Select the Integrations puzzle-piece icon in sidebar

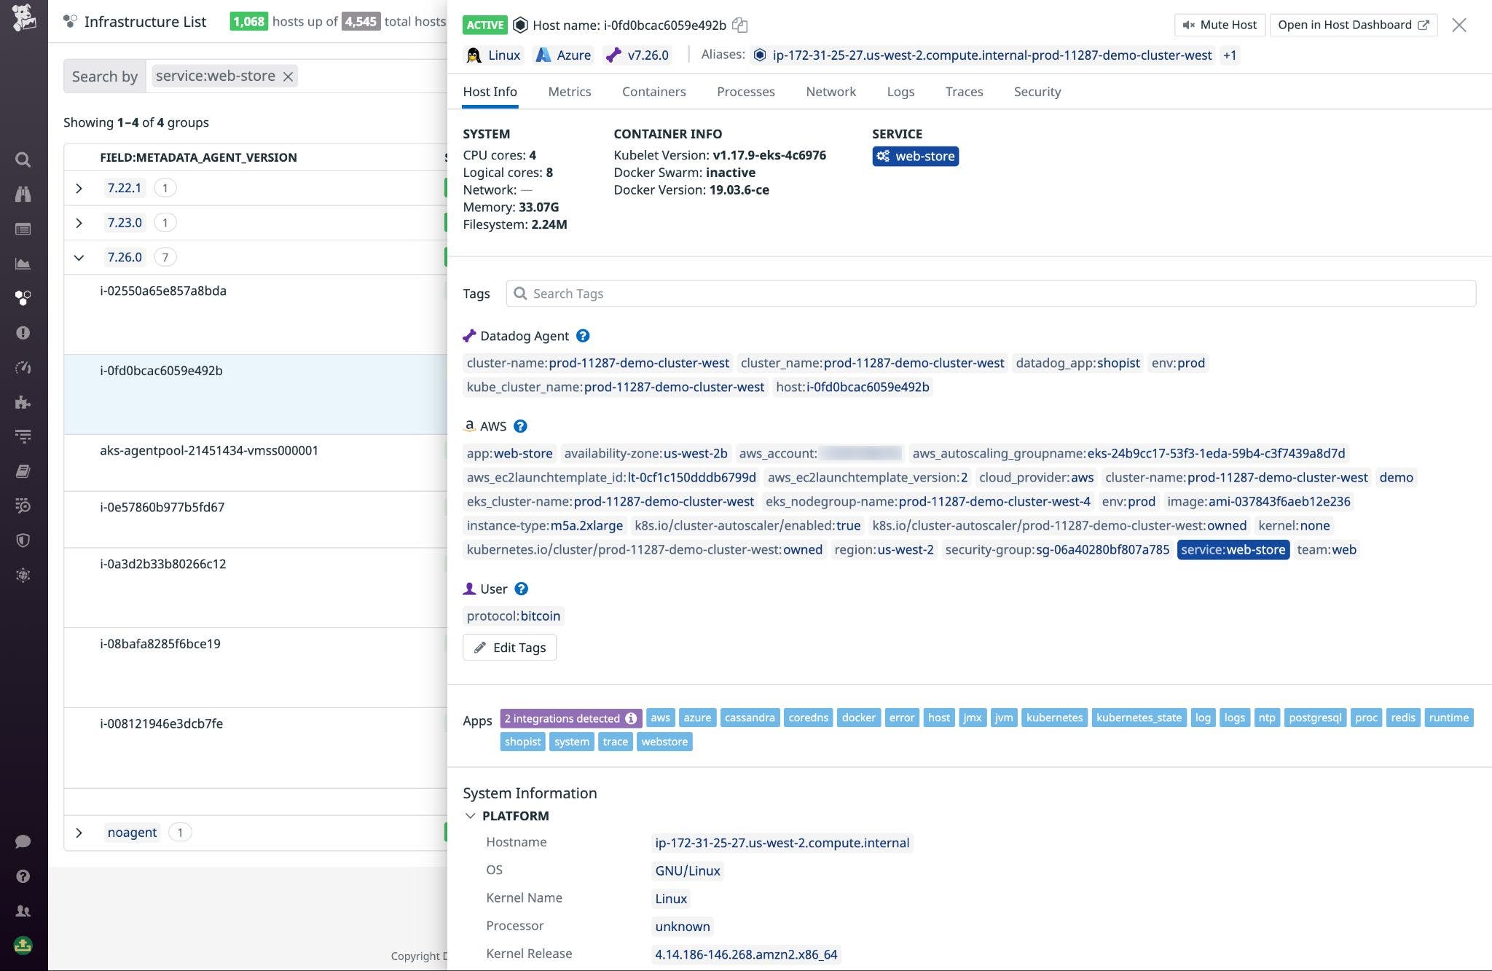(x=23, y=402)
